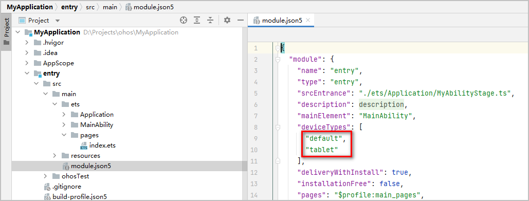529x201 pixels.
Task: Click the MyAbilityStage.ts path string
Action: pos(434,94)
